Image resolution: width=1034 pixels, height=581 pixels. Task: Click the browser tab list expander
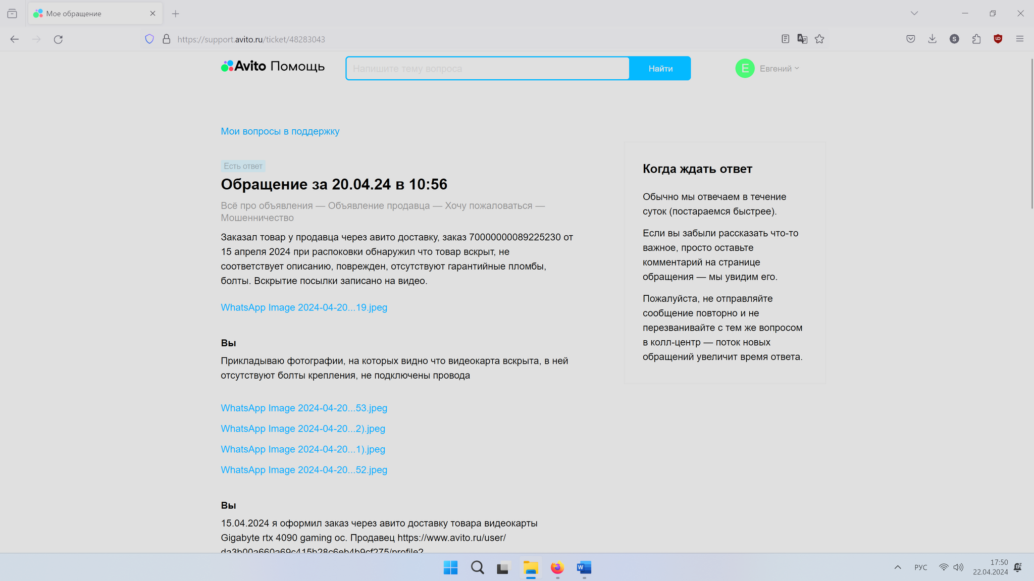[915, 13]
